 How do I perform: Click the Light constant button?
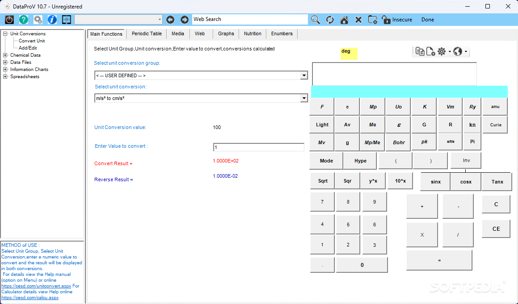pos(322,125)
